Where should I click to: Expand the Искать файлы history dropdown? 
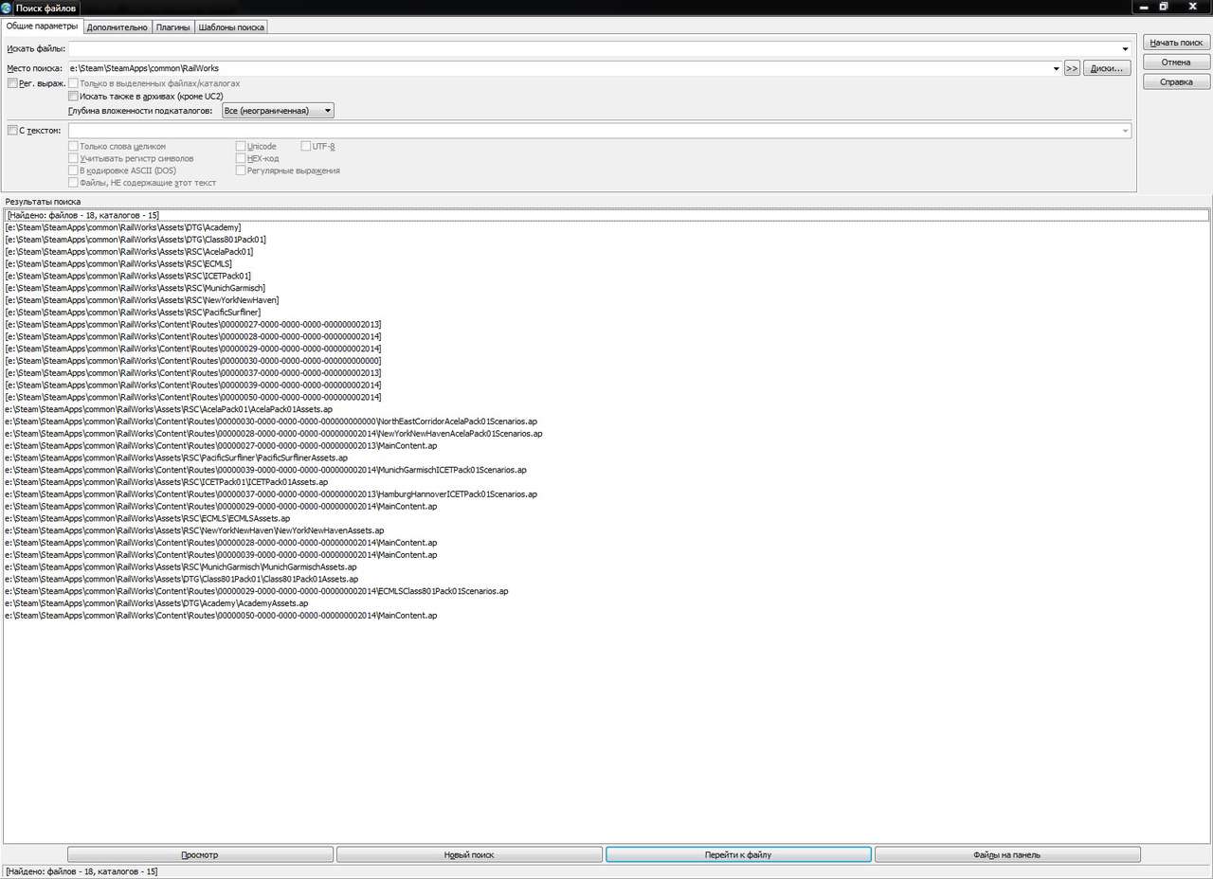(1126, 48)
